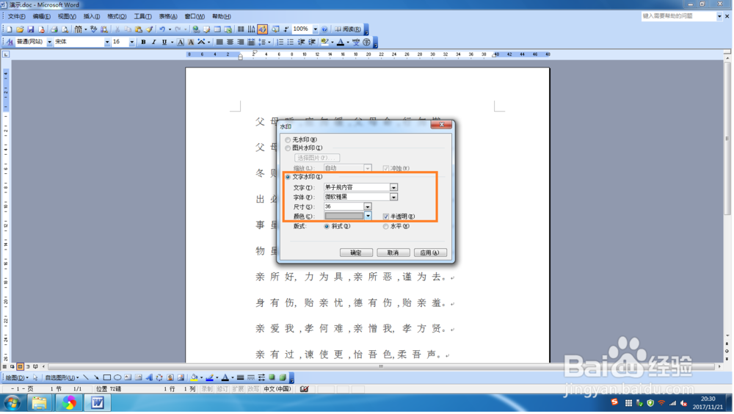Viewport: 734px width, 414px height.
Task: Open the watermark text dropdown
Action: tap(393, 188)
